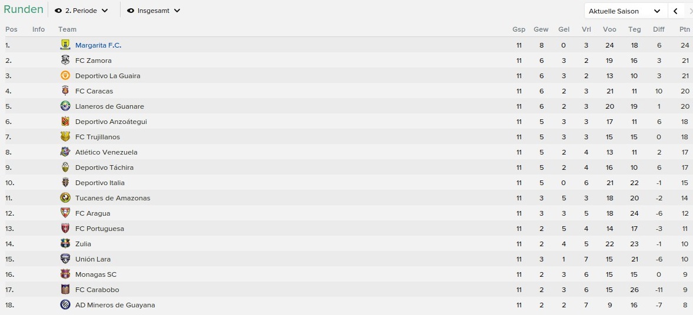Viewport: 693px width, 315px height.
Task: Open the 2. Periode dropdown arrow
Action: [x=105, y=11]
